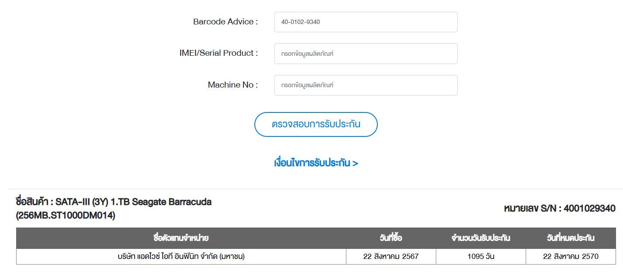Viewport: 623px width, 272px height.
Task: Click the Barcode Advice input field
Action: click(366, 22)
